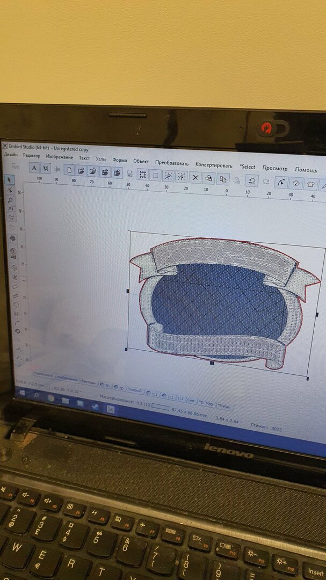Switch to the Векторы view tab
Image resolution: width=326 pixels, height=580 pixels.
(x=88, y=382)
